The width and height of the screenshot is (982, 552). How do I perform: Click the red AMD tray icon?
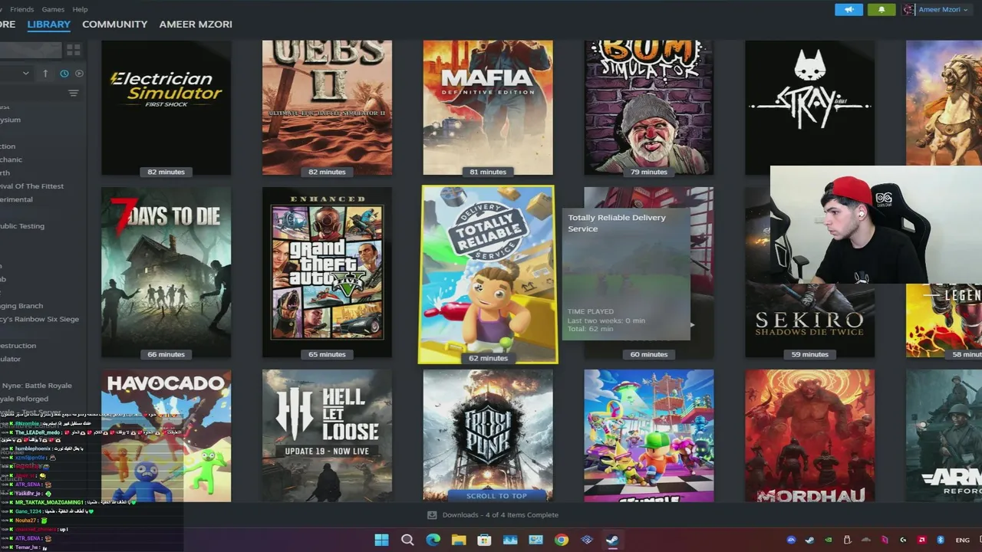point(921,540)
